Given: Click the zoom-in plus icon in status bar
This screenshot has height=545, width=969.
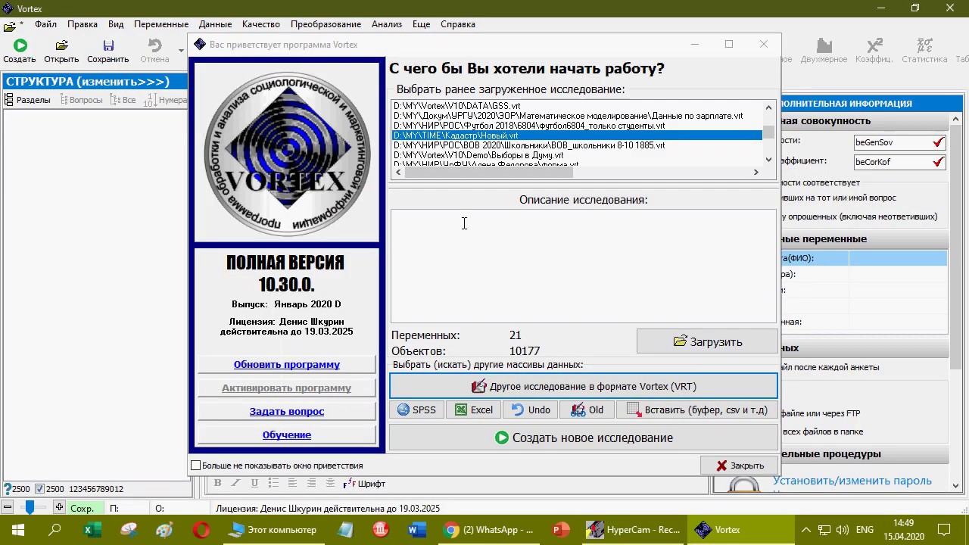Looking at the screenshot, I should coord(59,508).
